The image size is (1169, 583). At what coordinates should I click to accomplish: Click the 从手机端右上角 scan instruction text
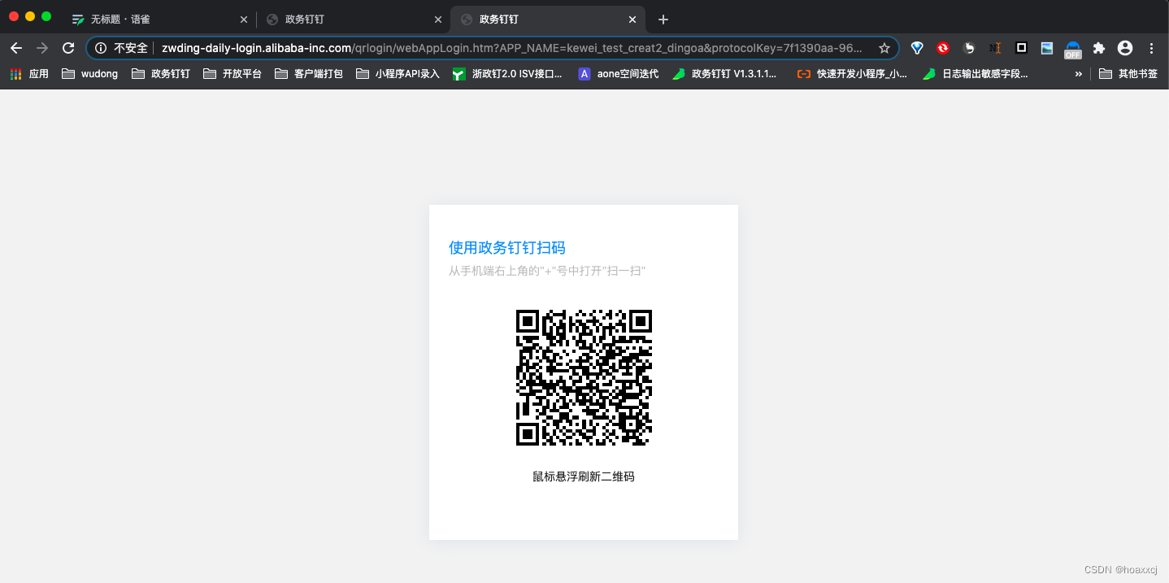[547, 271]
